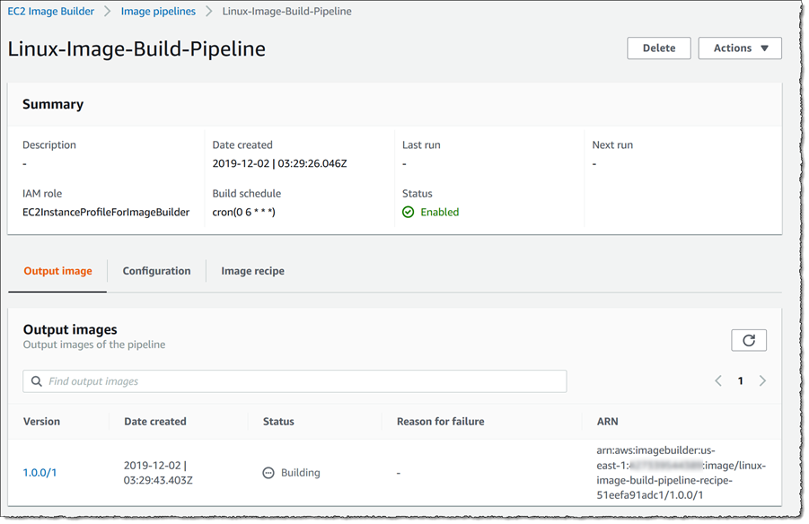The image size is (809, 524).
Task: Click the refresh output images icon
Action: click(x=749, y=340)
